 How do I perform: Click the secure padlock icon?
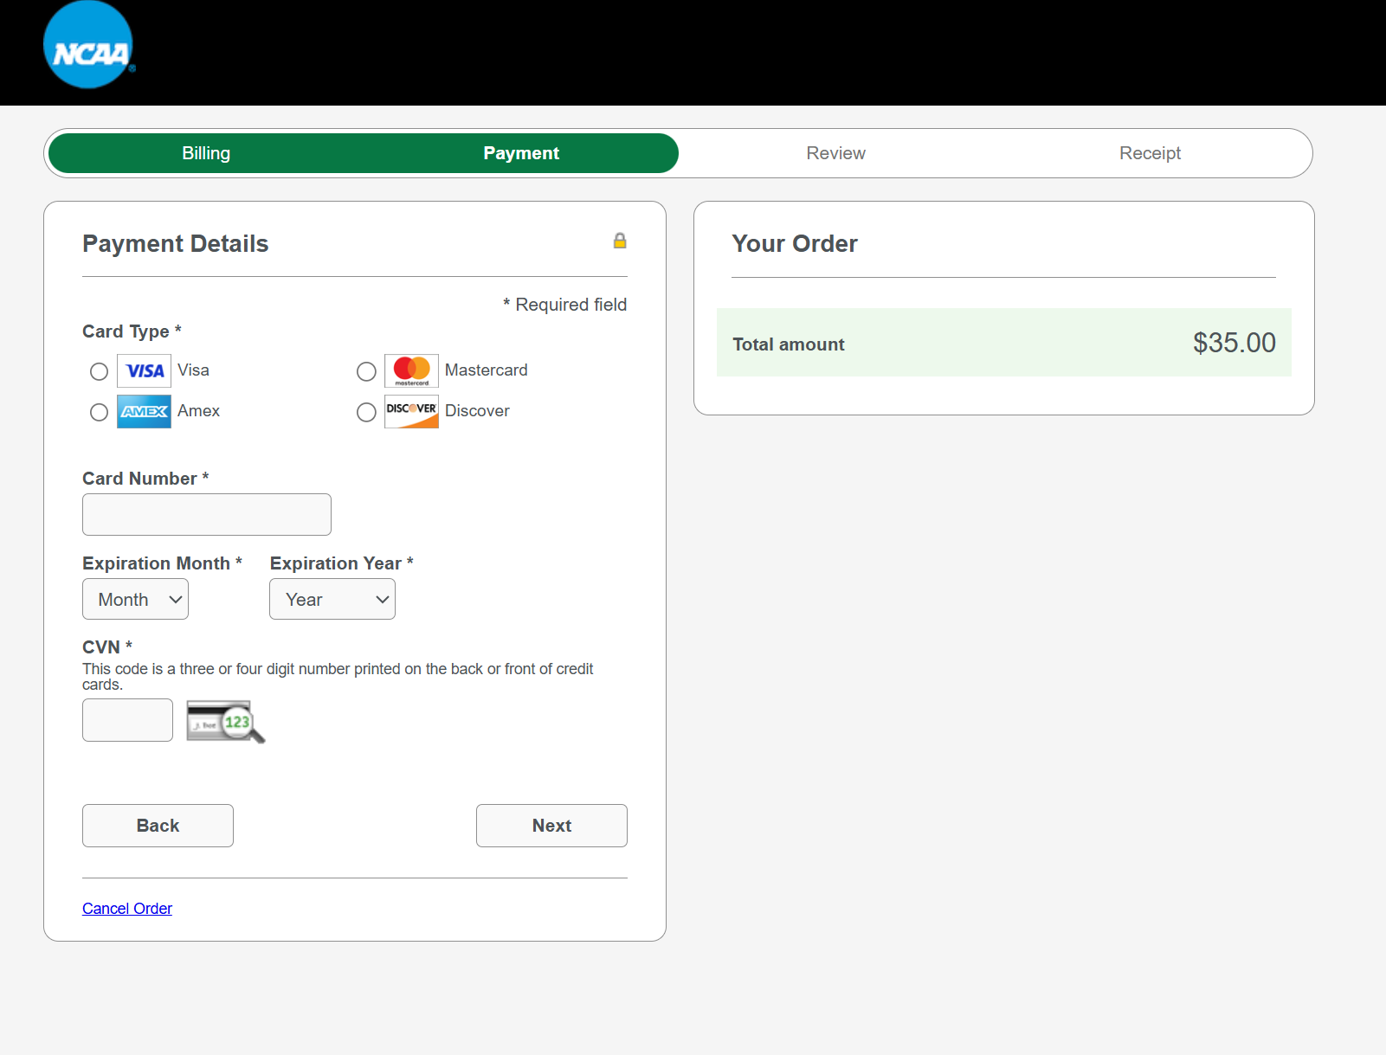(620, 241)
